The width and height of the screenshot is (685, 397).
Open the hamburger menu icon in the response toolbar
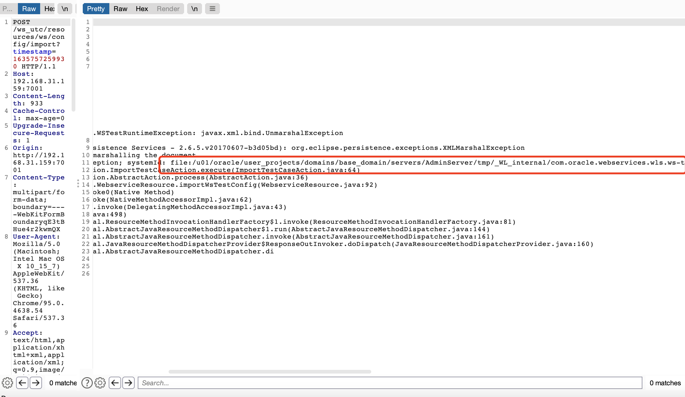pyautogui.click(x=212, y=8)
